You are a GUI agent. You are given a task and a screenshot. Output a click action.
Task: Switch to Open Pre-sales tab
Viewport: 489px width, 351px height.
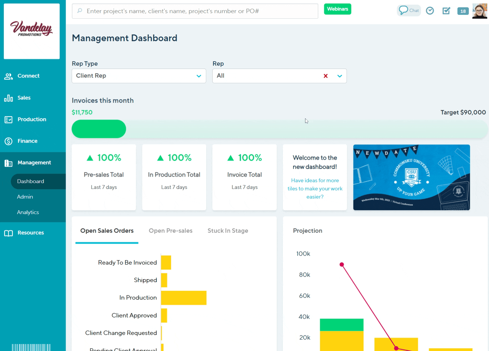[x=170, y=231]
